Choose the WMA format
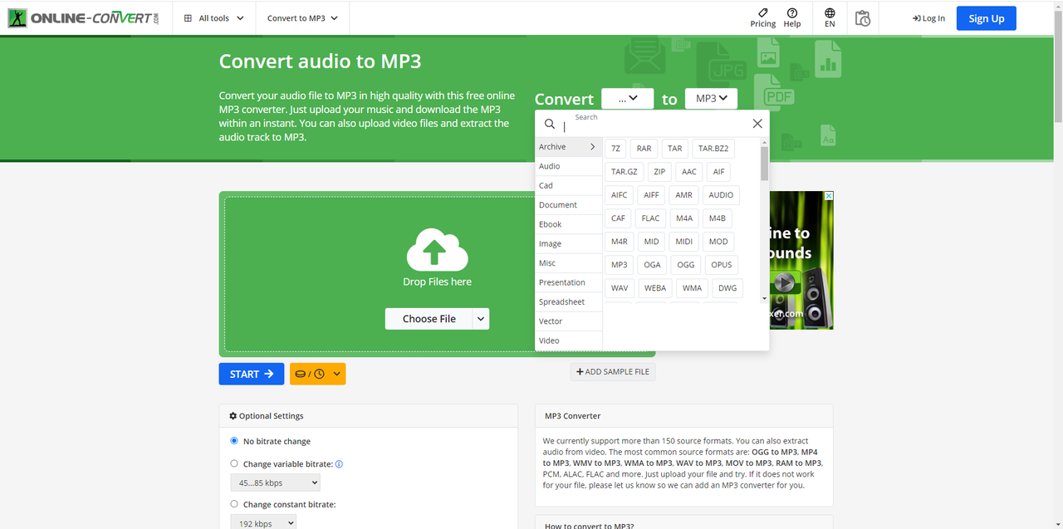 [692, 288]
